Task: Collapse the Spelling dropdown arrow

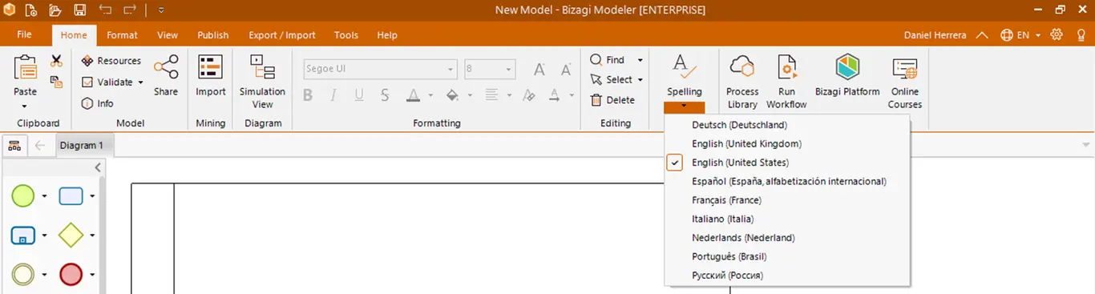Action: click(x=684, y=107)
